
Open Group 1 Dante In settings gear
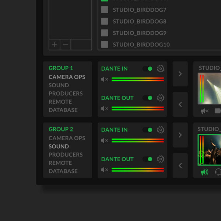(x=161, y=69)
